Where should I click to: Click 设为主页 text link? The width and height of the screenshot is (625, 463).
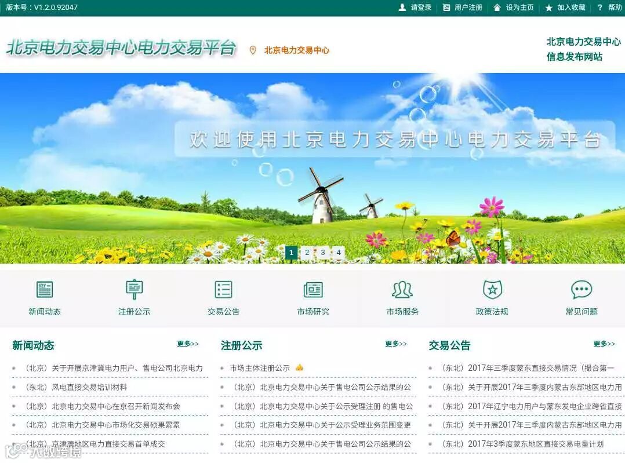coord(519,7)
